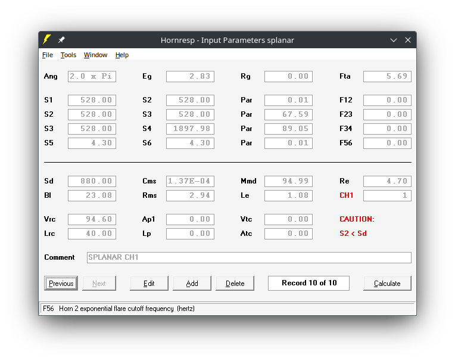Screen dimensions: 455x361
Task: Click the Sd field showing 880.00
Action: (92, 181)
